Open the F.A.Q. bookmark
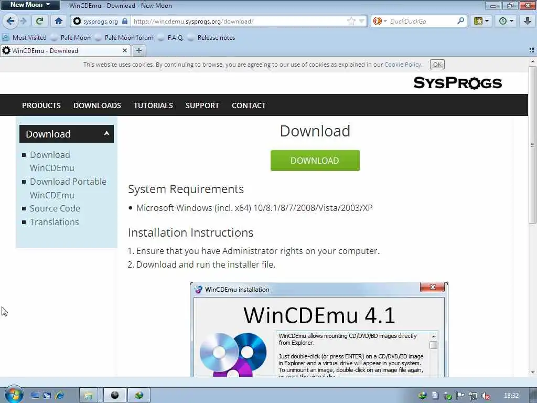Screen dimensions: 537x403 pos(171,38)
